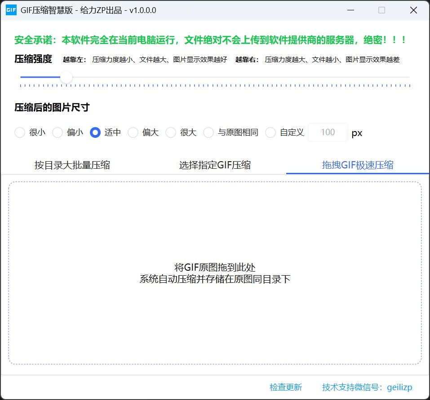The image size is (430, 400).
Task: Click the disabled maximize window button
Action: pos(381,10)
